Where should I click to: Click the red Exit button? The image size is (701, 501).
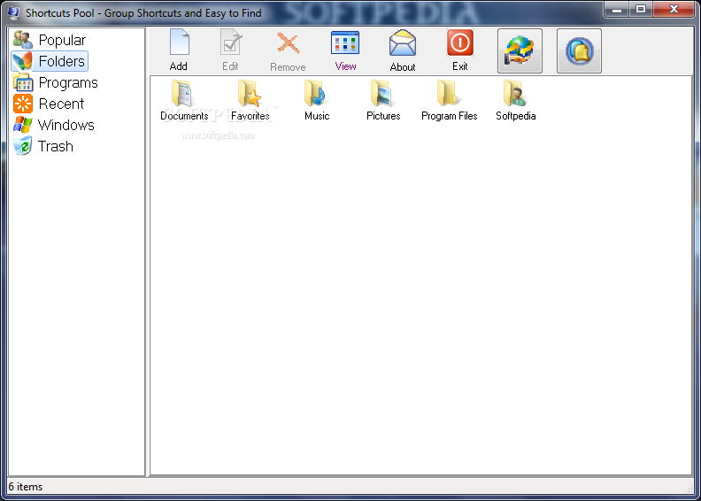tap(459, 50)
